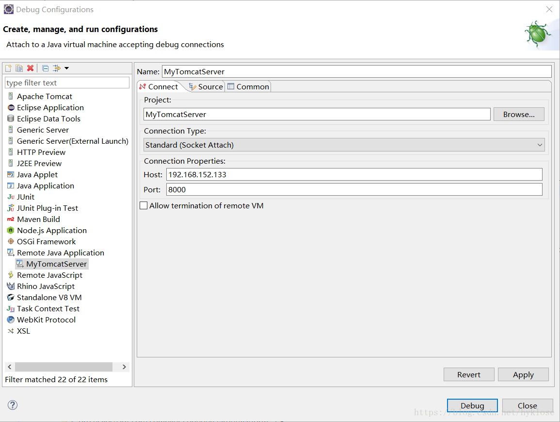Viewport: 560px width, 422px height.
Task: Click the left arrow of horizontal scrollbar
Action: click(10, 367)
